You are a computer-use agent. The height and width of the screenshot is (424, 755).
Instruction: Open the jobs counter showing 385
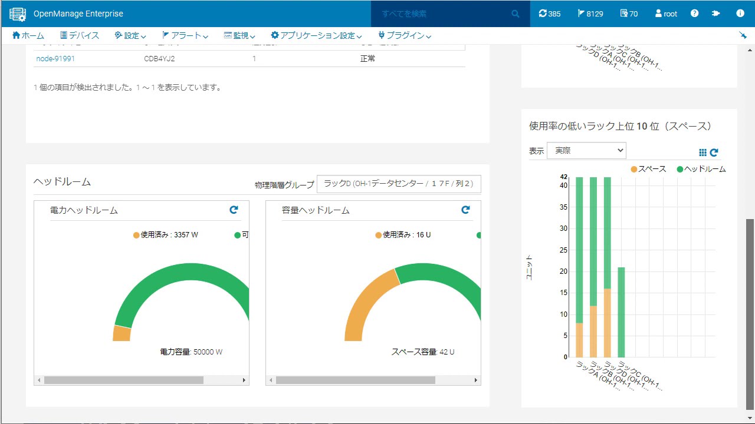coord(550,14)
